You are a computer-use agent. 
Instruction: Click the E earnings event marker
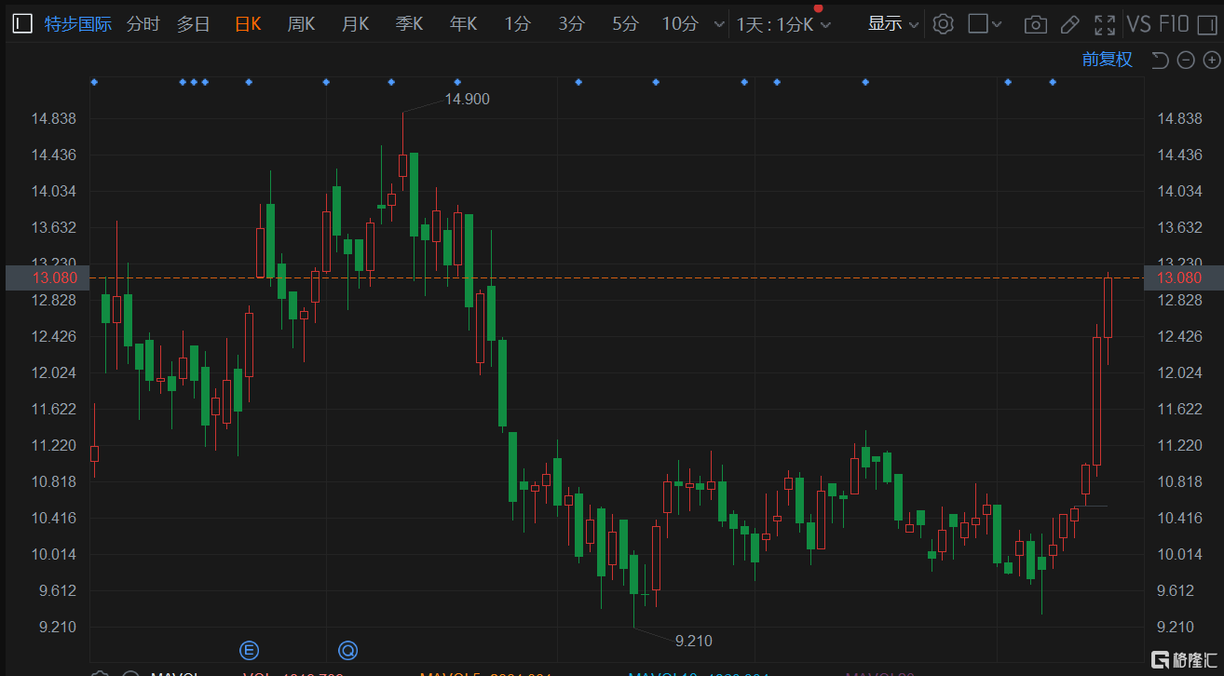(249, 650)
